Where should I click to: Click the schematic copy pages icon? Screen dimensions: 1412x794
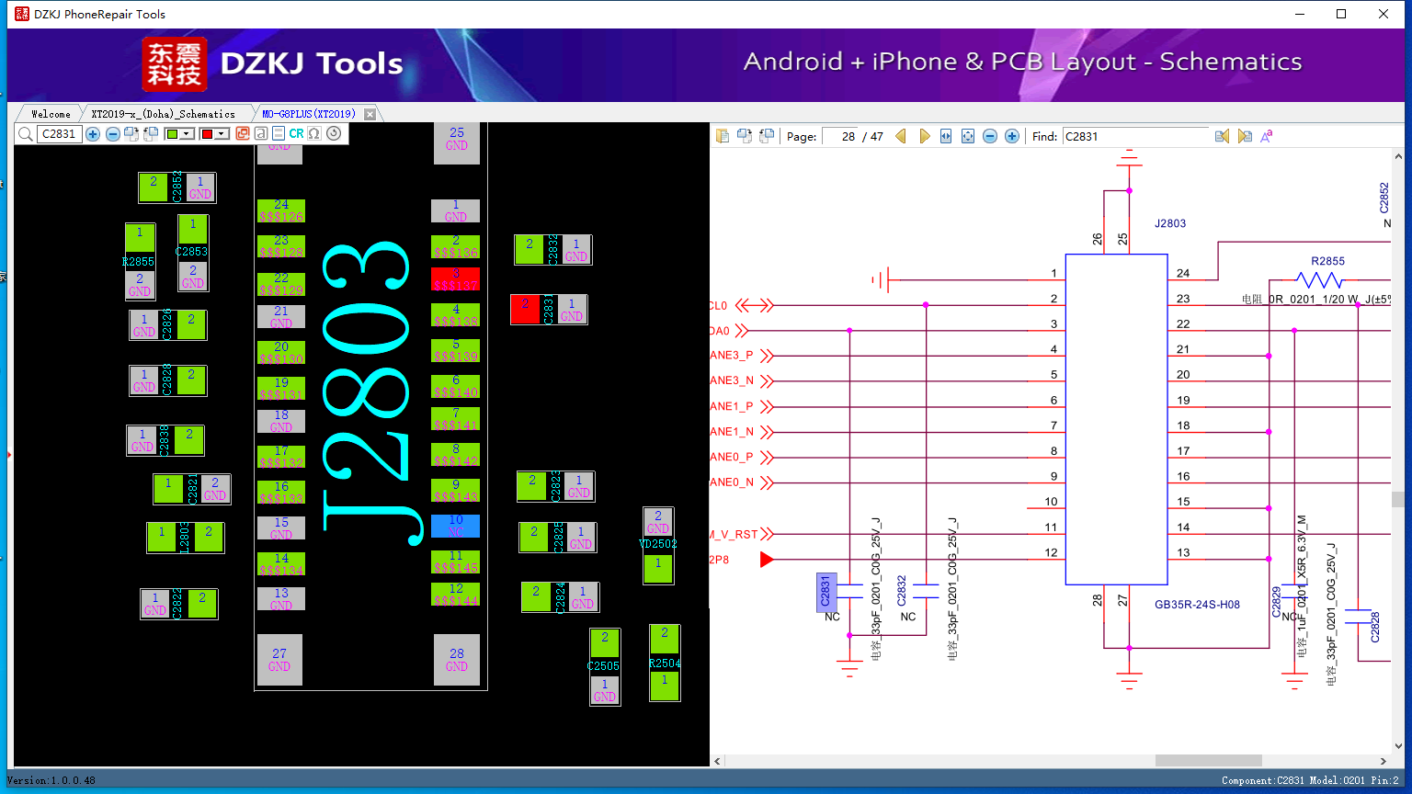tap(723, 136)
